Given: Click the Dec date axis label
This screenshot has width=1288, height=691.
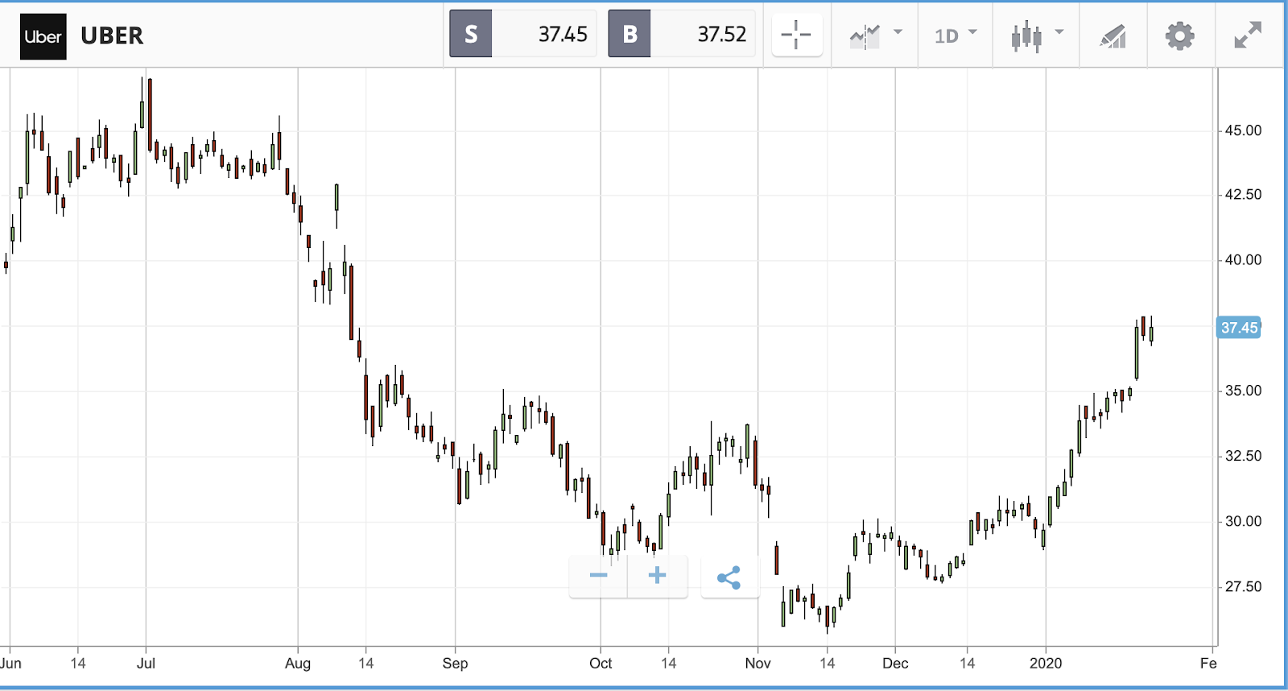Looking at the screenshot, I should 895,663.
